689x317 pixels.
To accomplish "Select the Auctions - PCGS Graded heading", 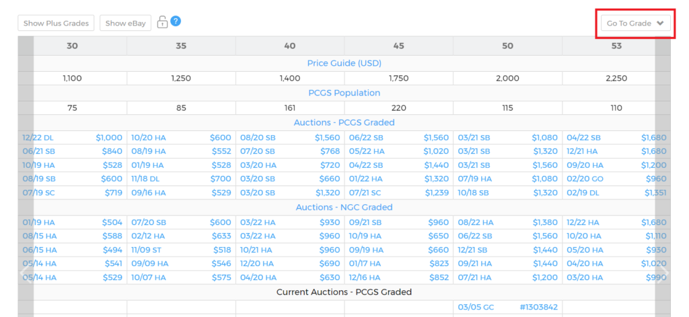I will click(344, 122).
